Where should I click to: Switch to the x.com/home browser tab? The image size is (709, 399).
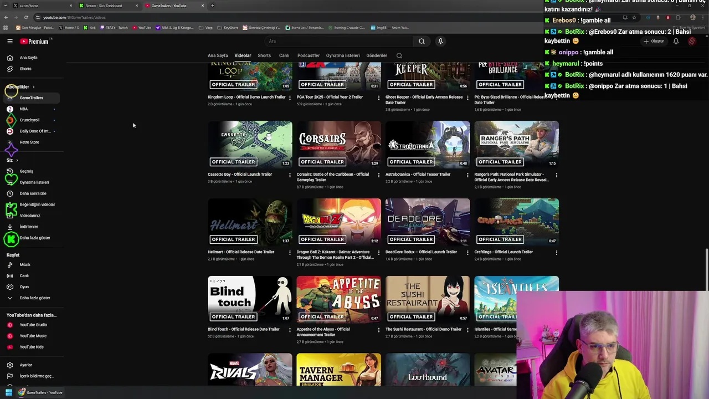pyautogui.click(x=43, y=6)
